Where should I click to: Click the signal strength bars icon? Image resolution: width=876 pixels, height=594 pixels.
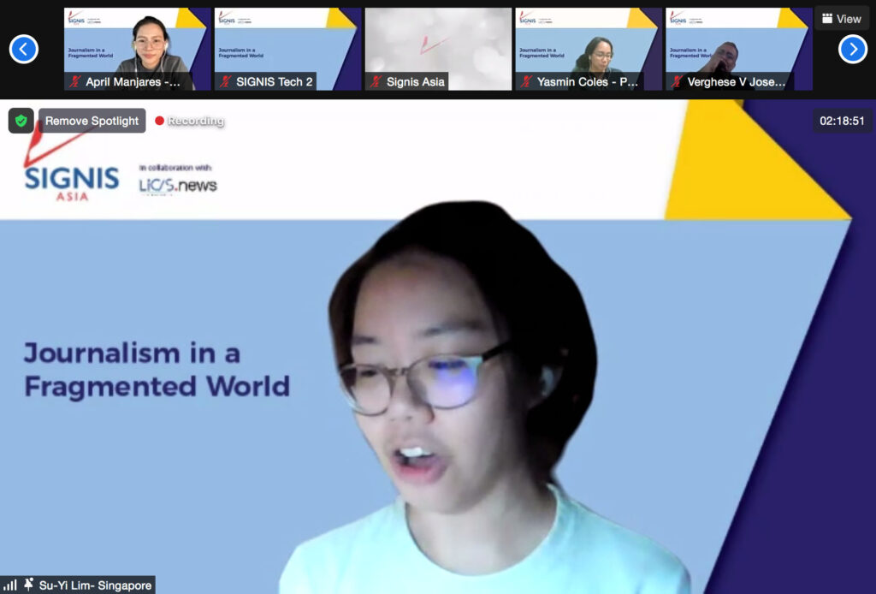point(11,585)
